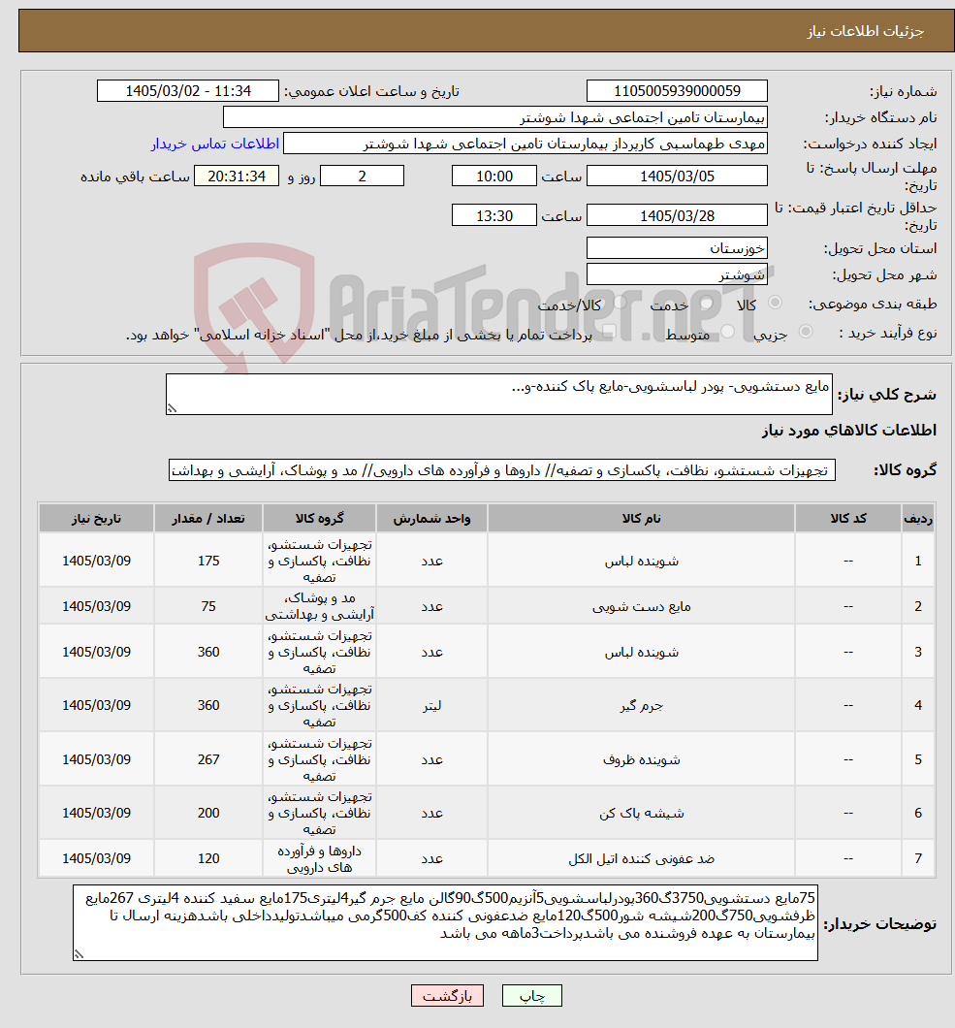Click the تعداد / مقدار column header
The image size is (955, 1028).
click(x=208, y=518)
